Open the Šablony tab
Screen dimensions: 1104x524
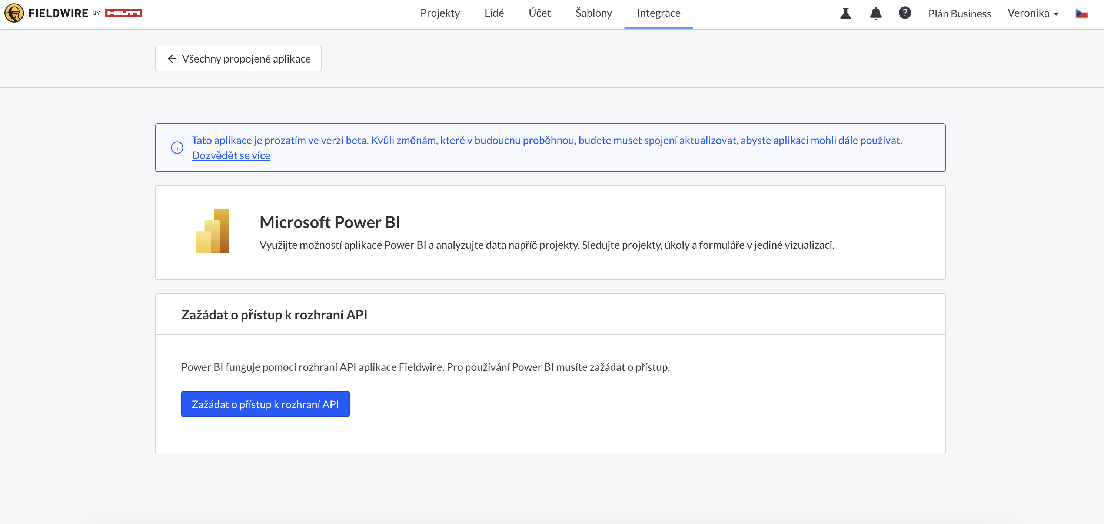point(593,13)
